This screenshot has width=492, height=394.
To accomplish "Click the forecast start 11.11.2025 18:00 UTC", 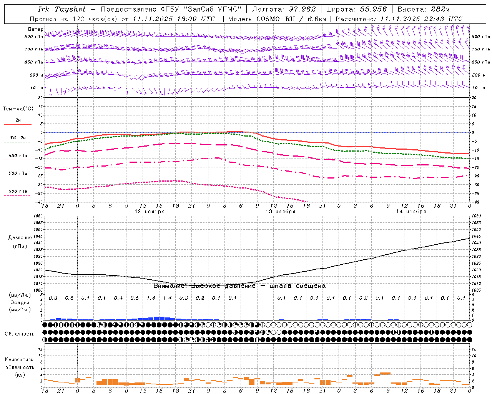I will coord(174,19).
